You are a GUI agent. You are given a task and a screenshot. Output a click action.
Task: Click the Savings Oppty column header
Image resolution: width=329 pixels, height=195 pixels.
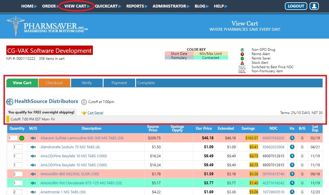tap(177, 129)
